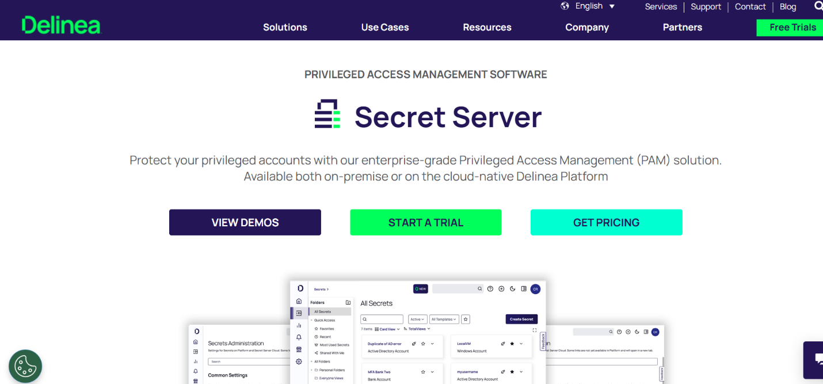823x384 pixels.
Task: Toggle favorite star on myusername card
Action: (x=512, y=372)
